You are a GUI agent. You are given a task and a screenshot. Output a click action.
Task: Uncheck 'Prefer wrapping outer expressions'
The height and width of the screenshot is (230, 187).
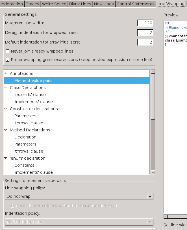(8, 60)
